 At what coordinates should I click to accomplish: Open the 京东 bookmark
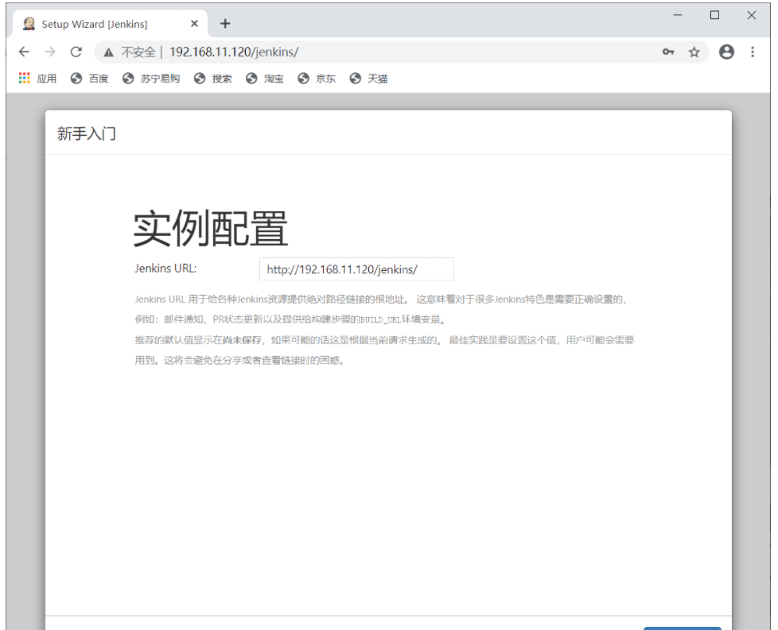coord(317,79)
